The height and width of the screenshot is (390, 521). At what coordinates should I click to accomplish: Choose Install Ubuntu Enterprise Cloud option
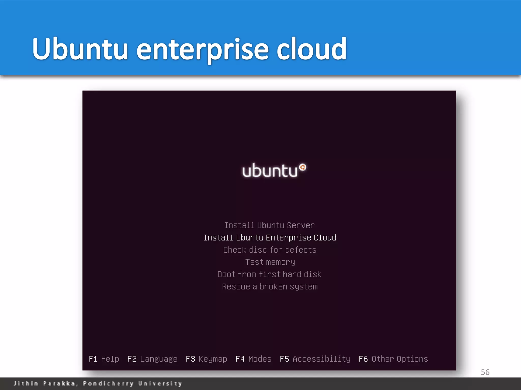pos(270,238)
